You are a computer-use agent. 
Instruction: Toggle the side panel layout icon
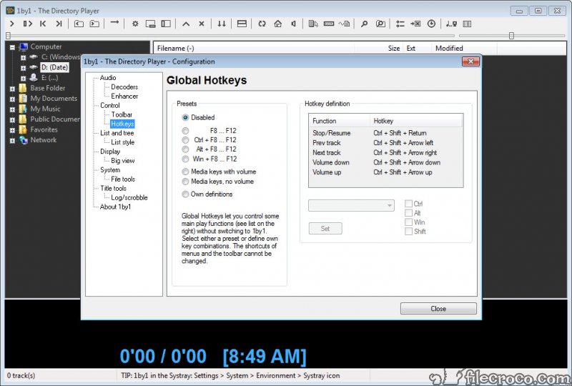pyautogui.click(x=166, y=24)
